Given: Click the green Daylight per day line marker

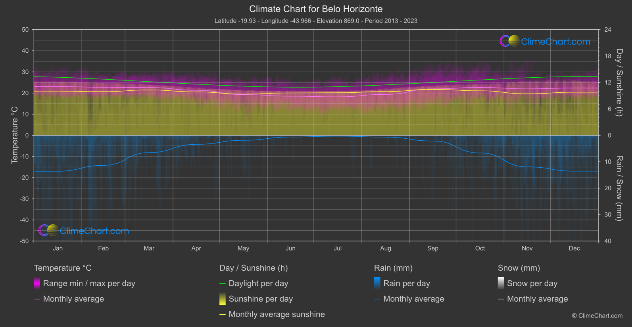Looking at the screenshot, I should pos(223,284).
